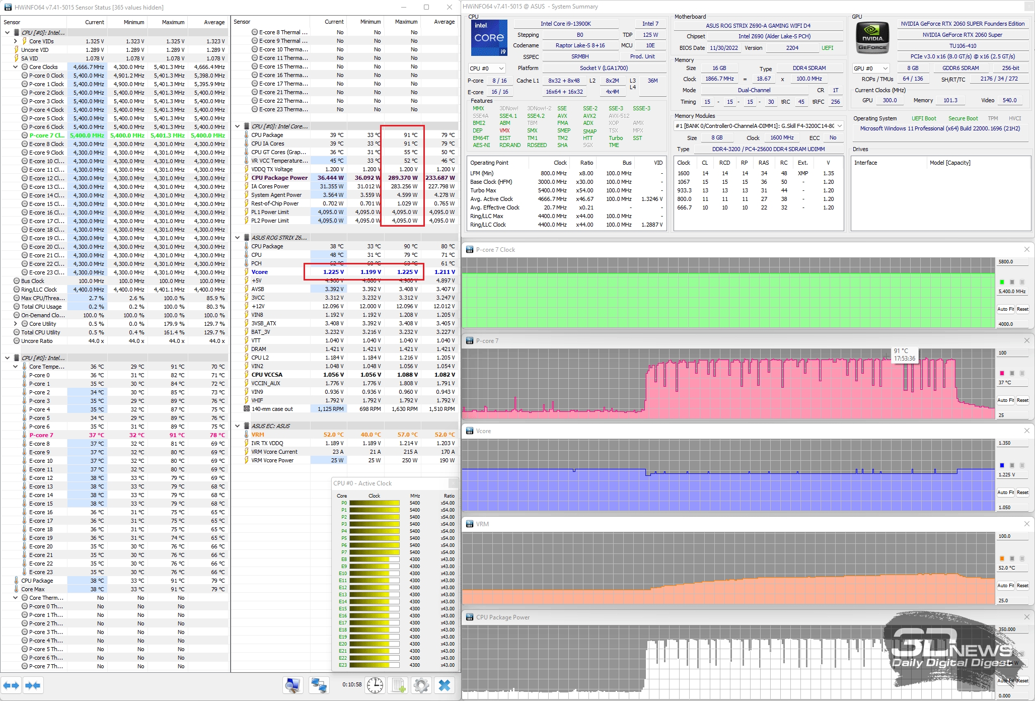This screenshot has height=701, width=1035.
Task: Click the expand columns double-arrow icon
Action: 11,685
